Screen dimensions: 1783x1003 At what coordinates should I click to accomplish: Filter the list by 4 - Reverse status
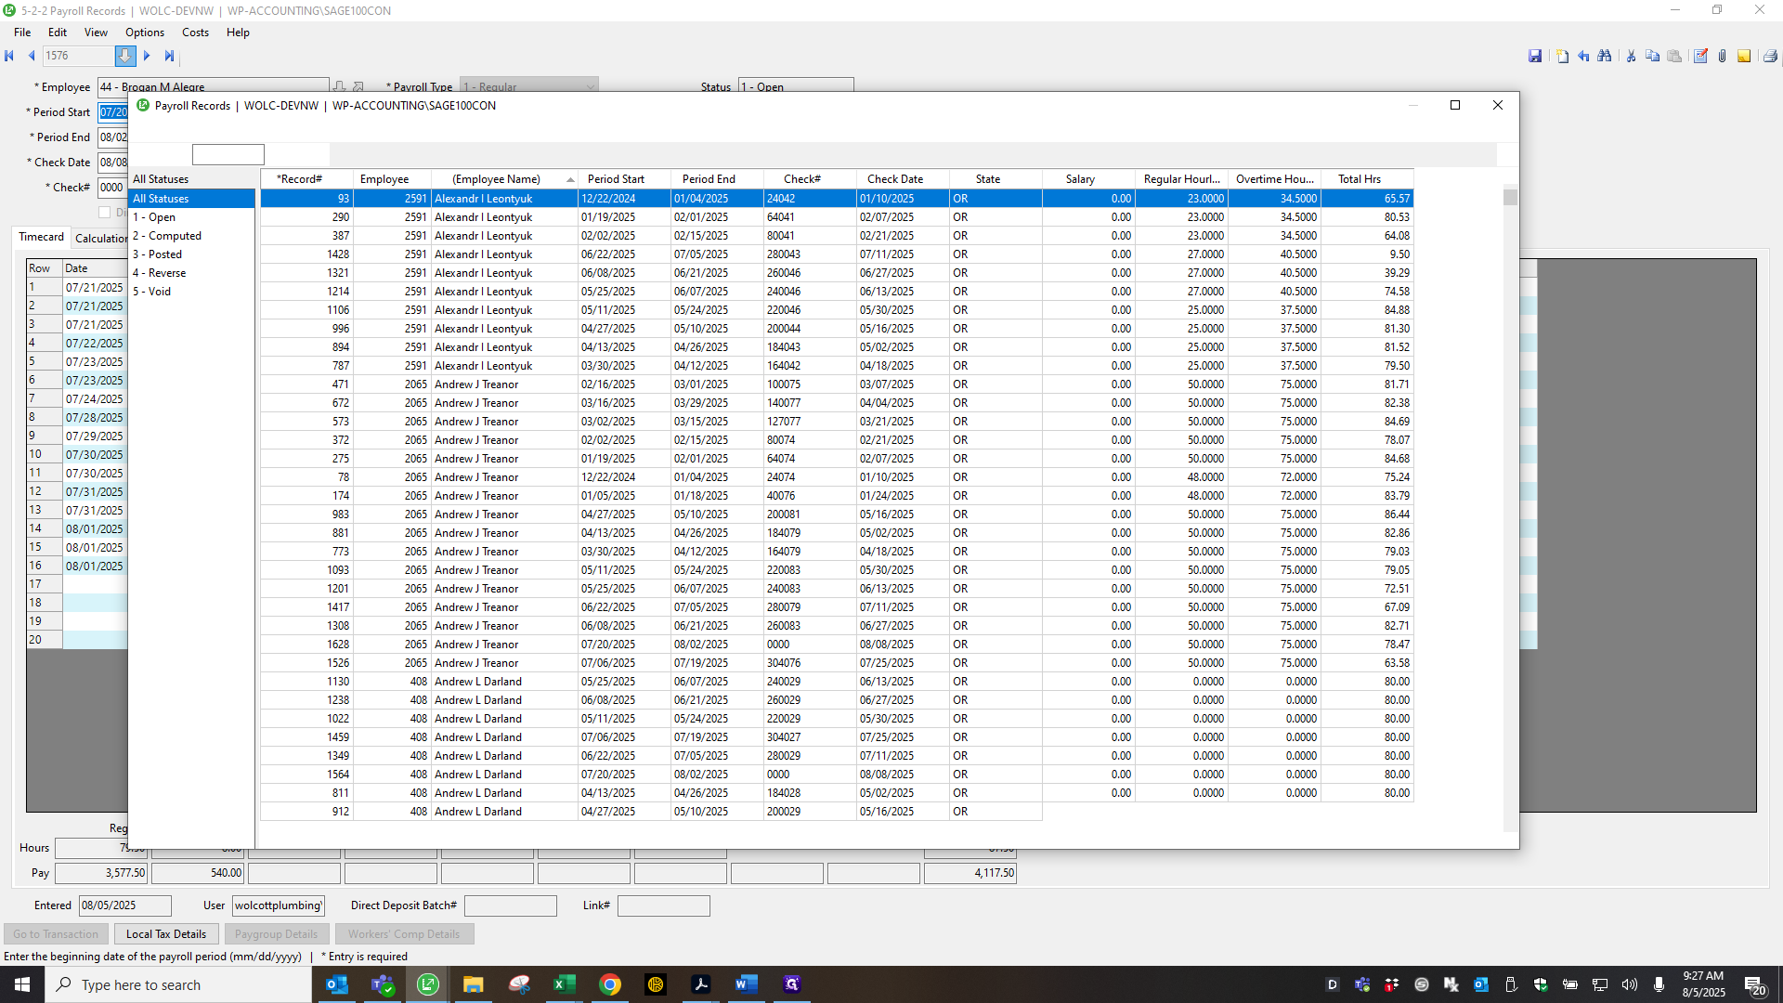click(191, 273)
